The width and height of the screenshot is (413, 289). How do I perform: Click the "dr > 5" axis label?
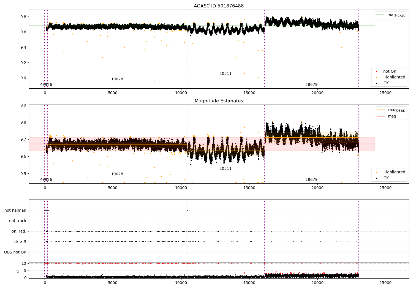(20, 242)
